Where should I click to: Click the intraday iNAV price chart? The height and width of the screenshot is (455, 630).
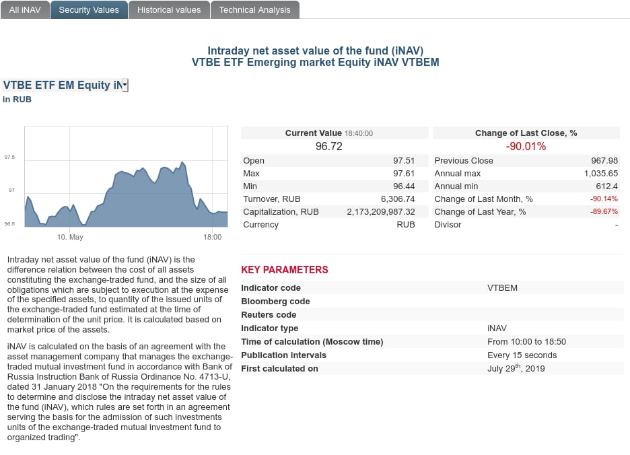(x=126, y=177)
